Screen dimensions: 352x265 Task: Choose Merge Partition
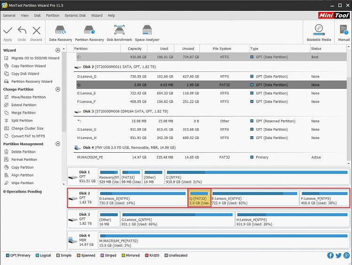(20, 113)
